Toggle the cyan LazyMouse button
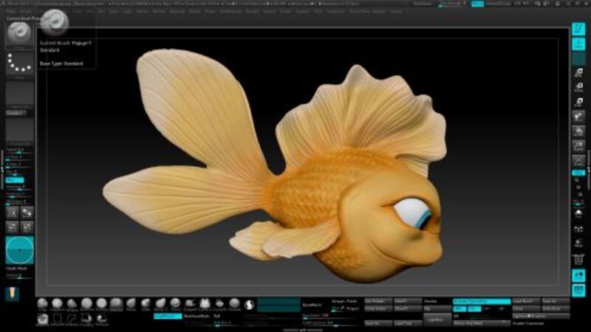The height and width of the screenshot is (332, 591). click(x=168, y=317)
